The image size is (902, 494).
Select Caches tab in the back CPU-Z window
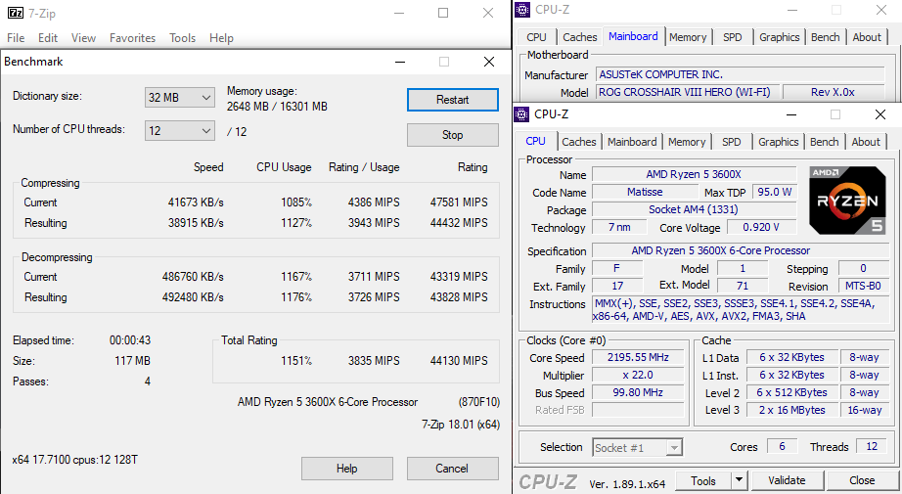tap(580, 37)
